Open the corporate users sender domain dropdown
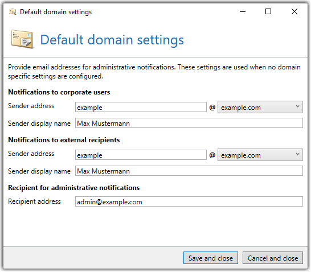 pos(260,107)
